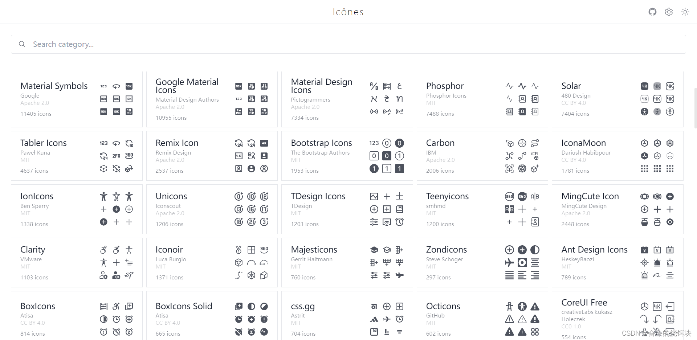
Task: Click the half-filled contrast circle in Zondicons
Action: pyautogui.click(x=535, y=250)
